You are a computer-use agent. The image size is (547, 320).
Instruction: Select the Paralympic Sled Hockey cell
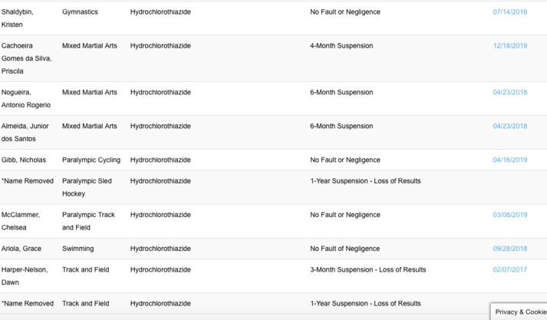(x=87, y=187)
